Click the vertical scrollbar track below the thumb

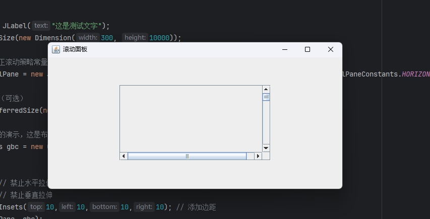coord(266,122)
